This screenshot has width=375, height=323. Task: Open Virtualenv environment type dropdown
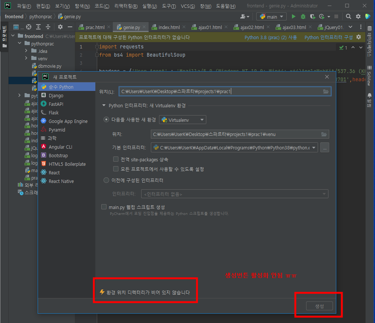[182, 120]
